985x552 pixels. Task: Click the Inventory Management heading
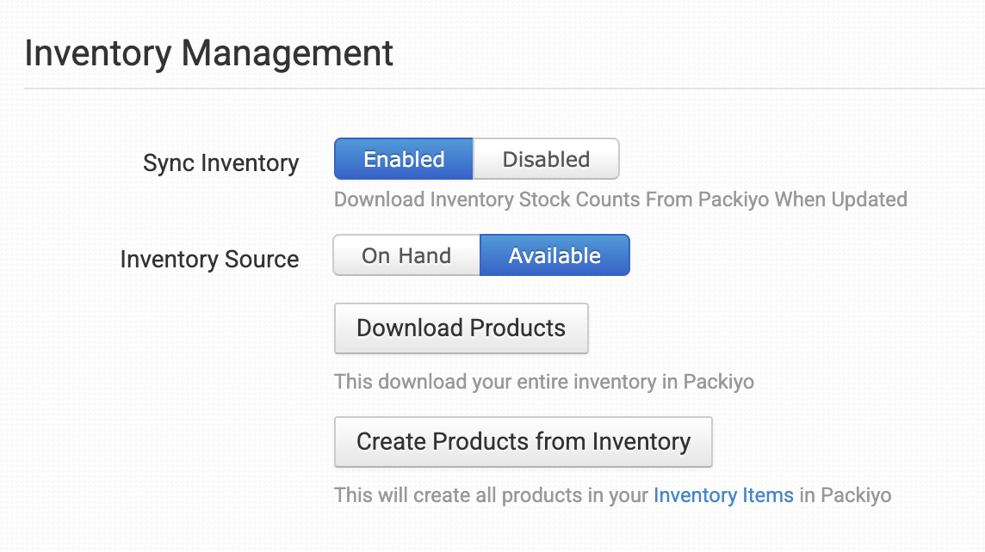click(x=208, y=53)
